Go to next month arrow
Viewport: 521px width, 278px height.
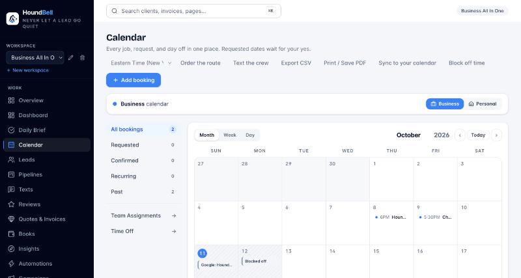496,135
